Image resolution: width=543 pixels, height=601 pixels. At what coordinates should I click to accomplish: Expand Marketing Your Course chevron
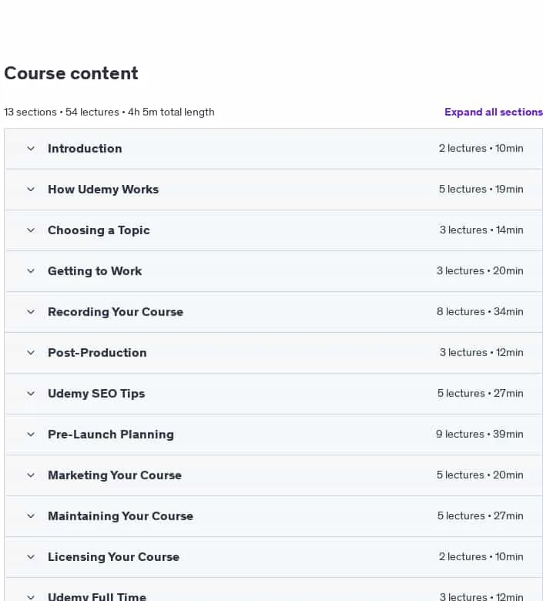tap(31, 475)
